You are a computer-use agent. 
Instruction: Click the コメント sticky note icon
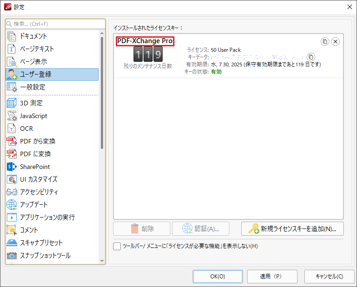click(x=12, y=230)
